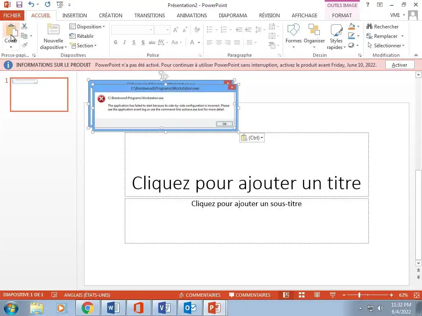422x316 pixels.
Task: Switch to the CRÉATION tab
Action: (110, 15)
